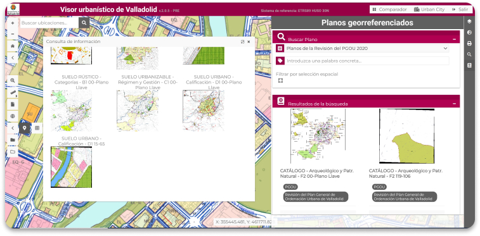The image size is (480, 236).
Task: Collapse the Resultados de la búsqueda section
Action: click(x=454, y=104)
